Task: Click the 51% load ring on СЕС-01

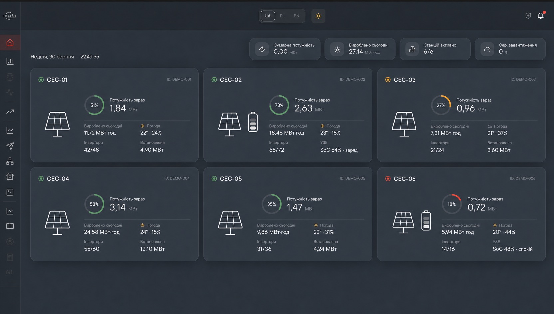Action: (x=94, y=105)
